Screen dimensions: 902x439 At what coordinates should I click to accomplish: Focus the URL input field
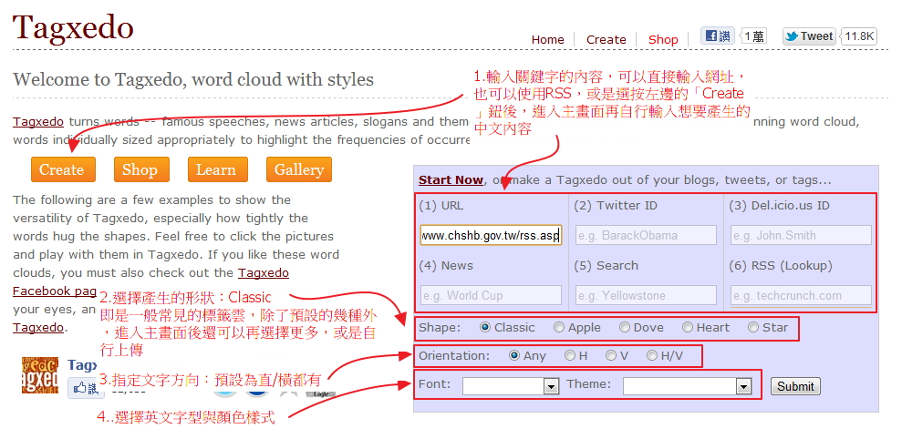click(491, 235)
